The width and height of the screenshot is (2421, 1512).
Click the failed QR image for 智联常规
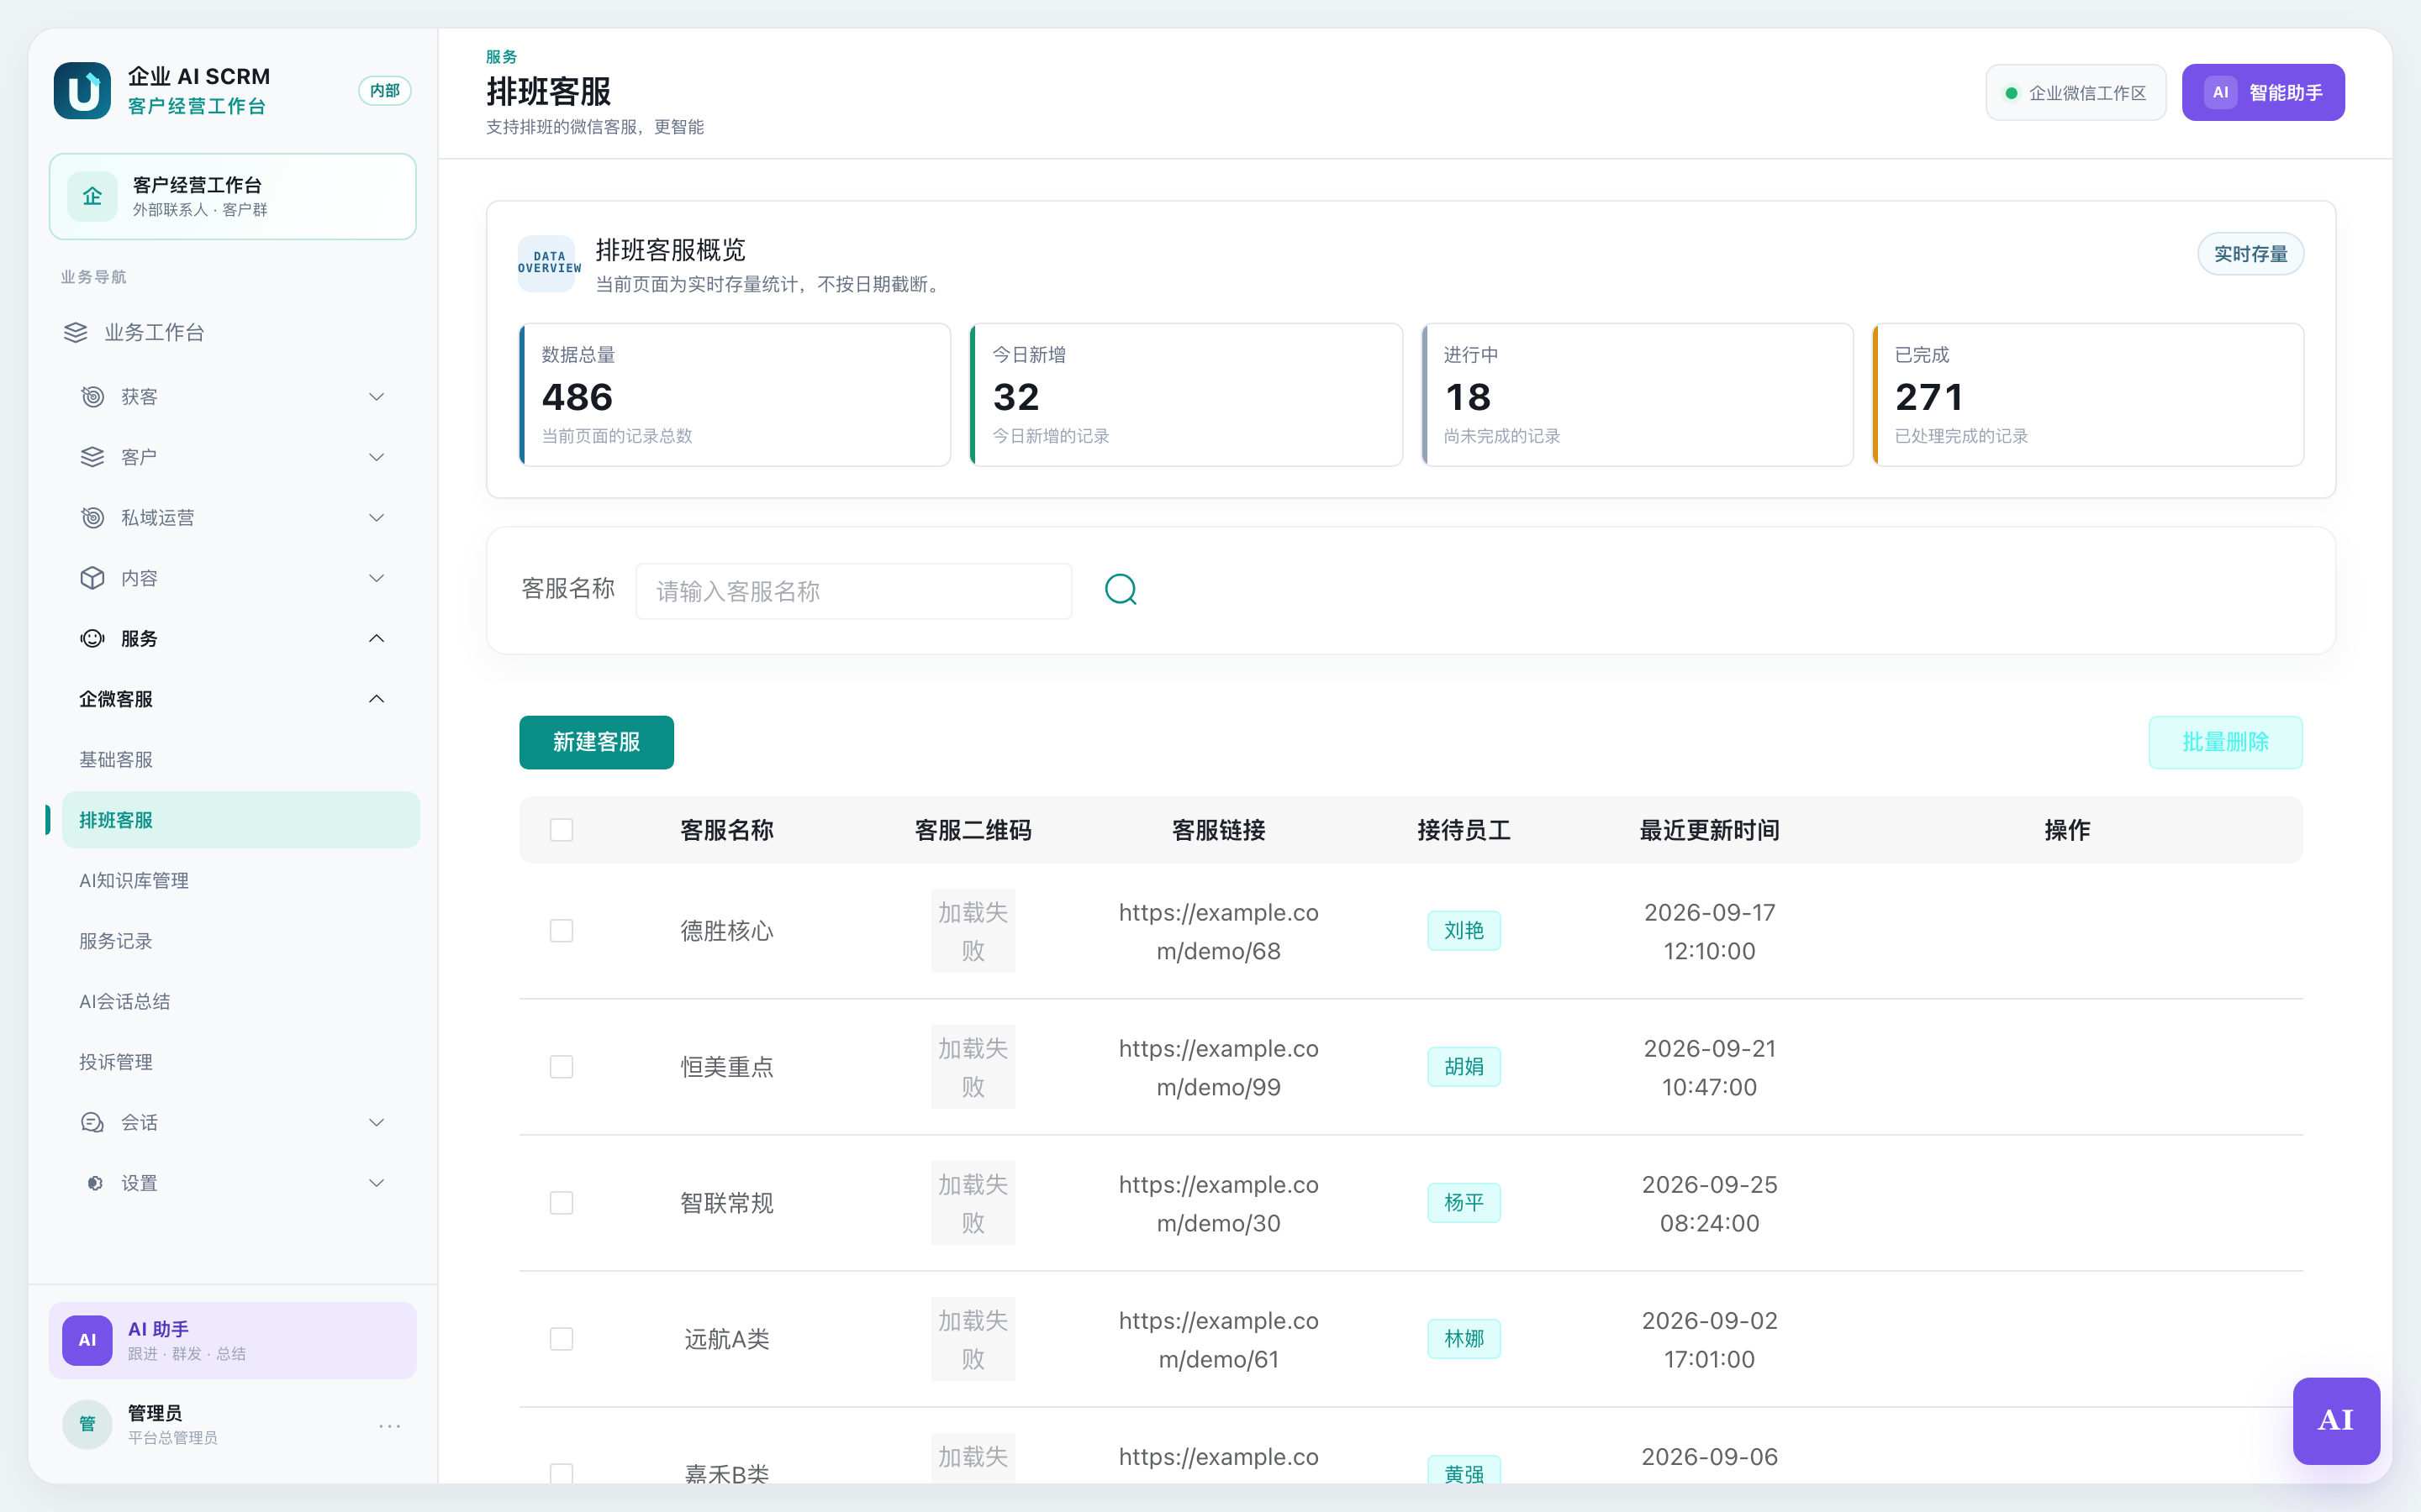click(x=973, y=1203)
